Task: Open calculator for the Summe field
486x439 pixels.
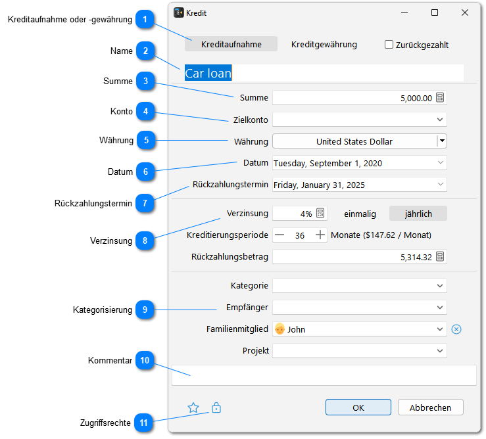Action: (440, 97)
